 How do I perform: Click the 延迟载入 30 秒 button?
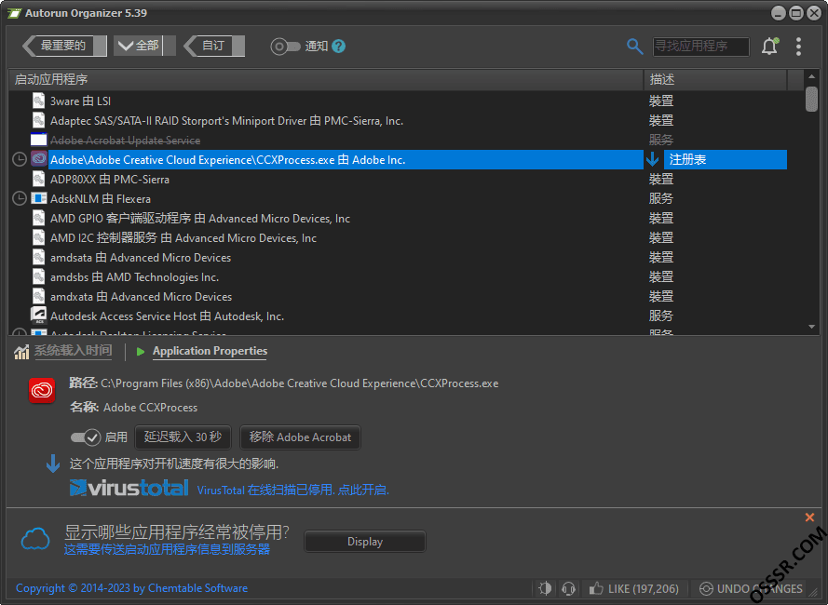183,437
